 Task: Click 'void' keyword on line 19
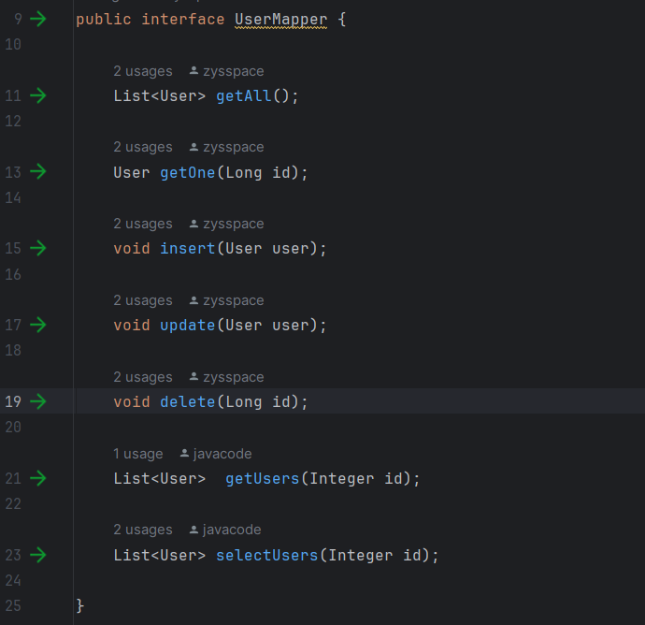[132, 401]
